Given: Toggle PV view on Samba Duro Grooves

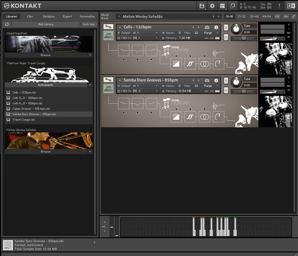Looking at the screenshot, I should click(x=289, y=90).
